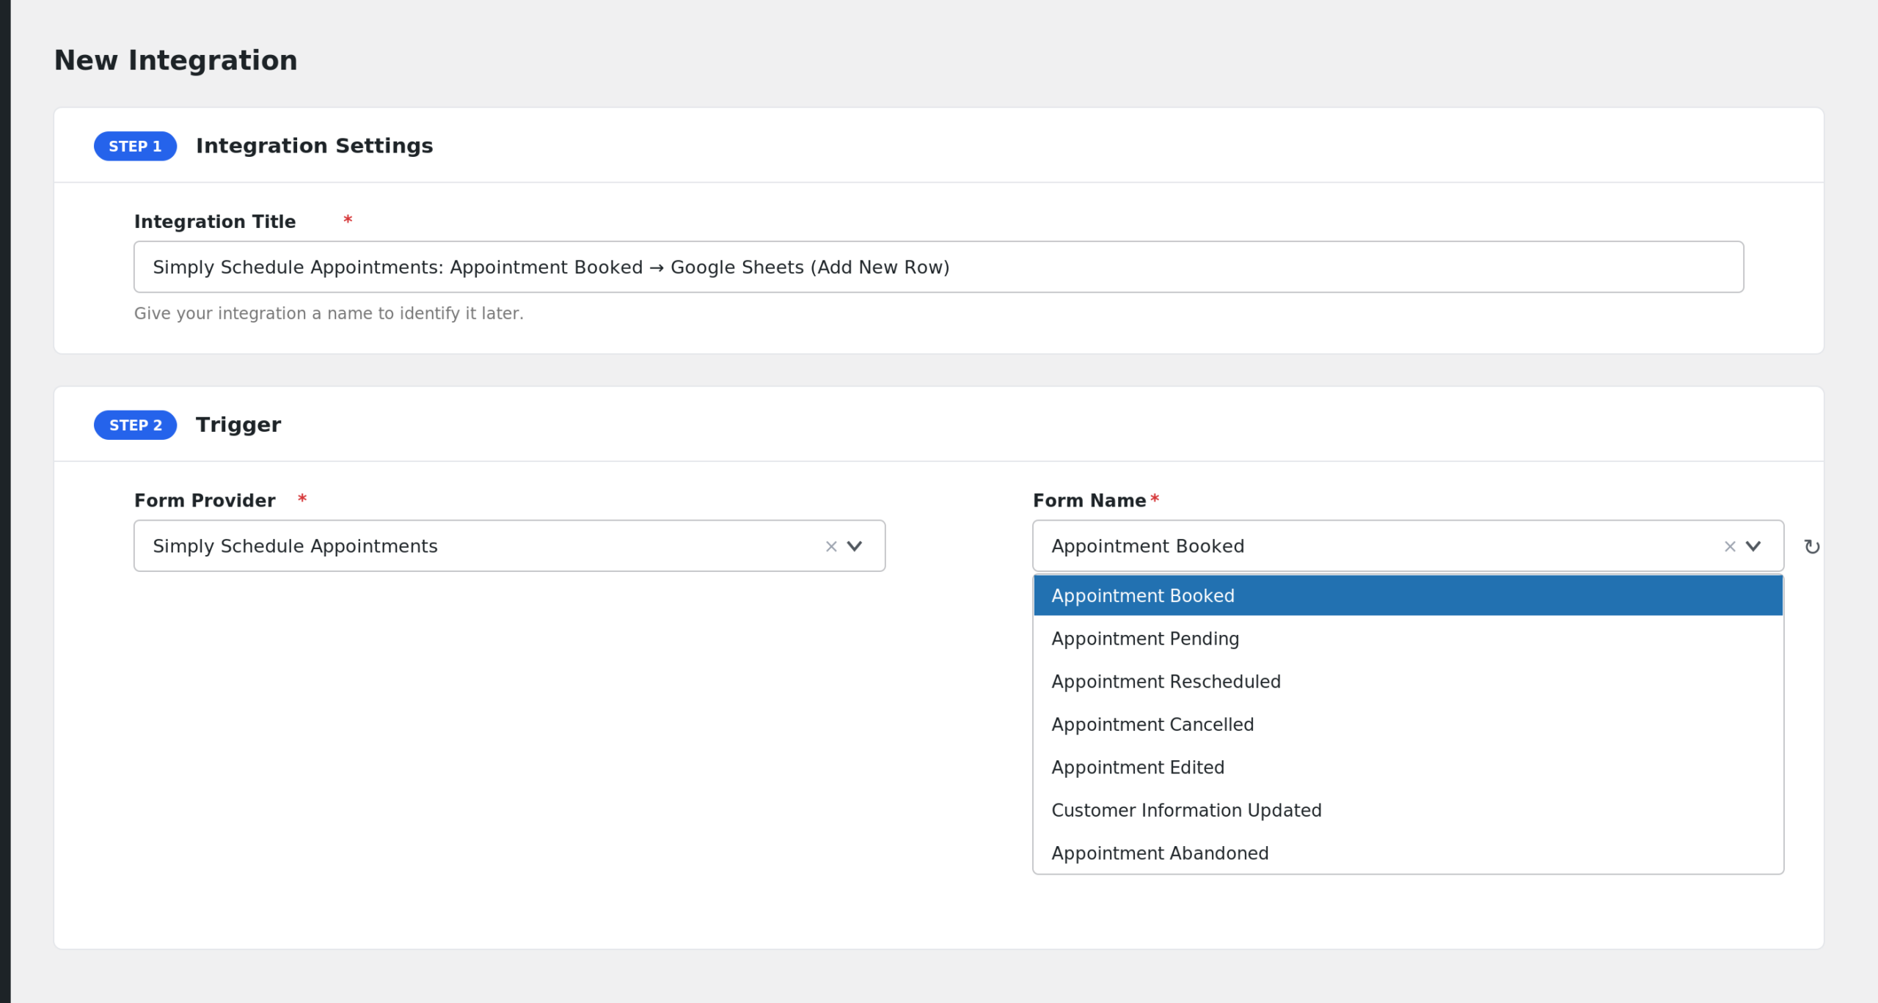The image size is (1878, 1003).
Task: Choose Appointment Pending from the list
Action: click(1408, 639)
